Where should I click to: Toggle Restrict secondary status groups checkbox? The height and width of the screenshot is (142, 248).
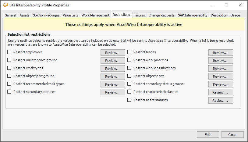[129, 84]
